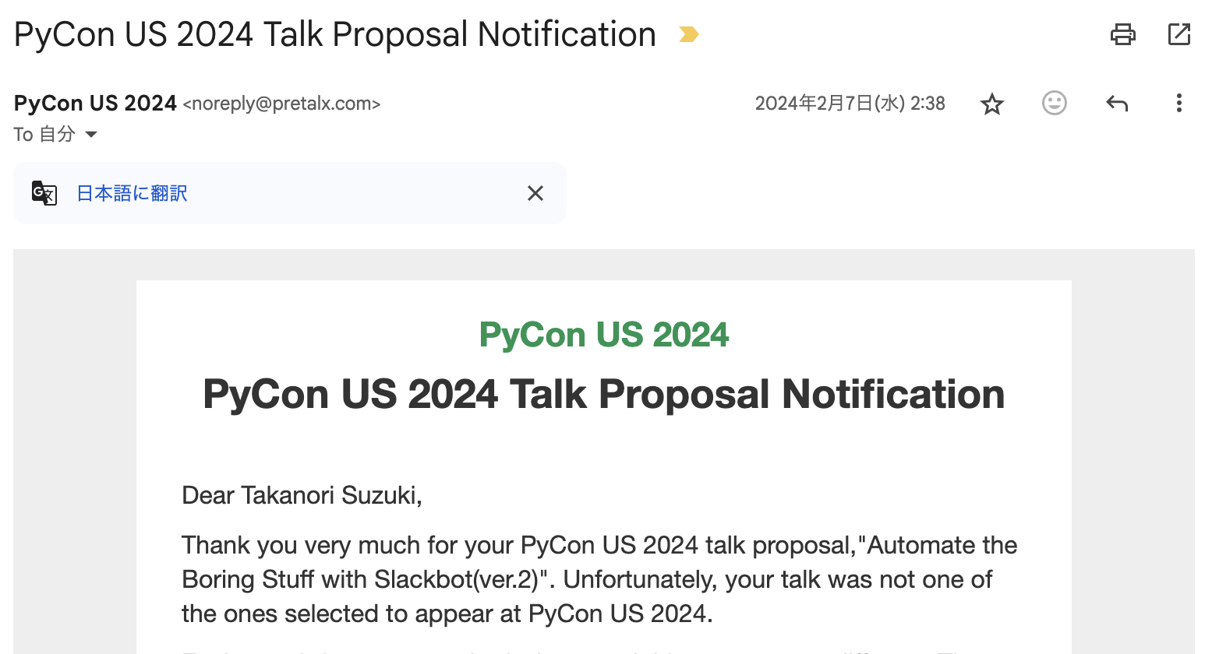The width and height of the screenshot is (1205, 654).
Task: Add an emoji reaction
Action: coord(1054,103)
